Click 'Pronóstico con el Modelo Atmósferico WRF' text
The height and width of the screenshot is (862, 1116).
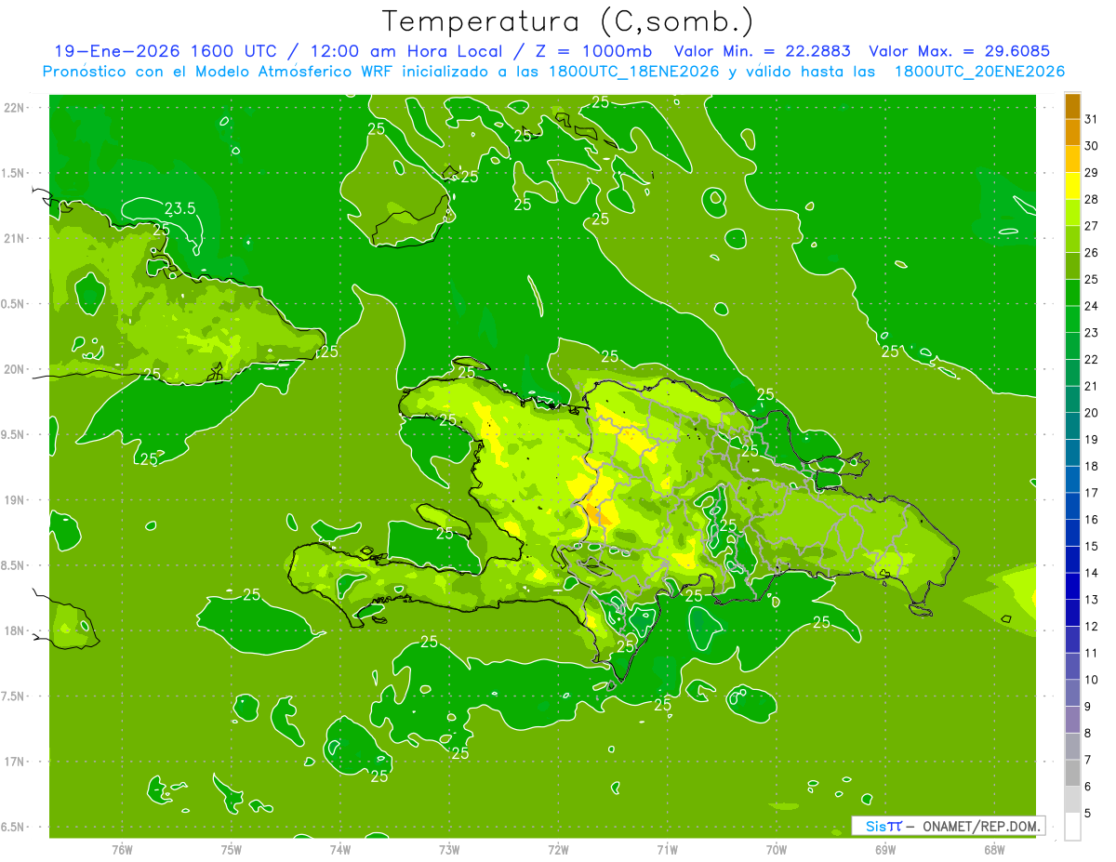click(219, 72)
